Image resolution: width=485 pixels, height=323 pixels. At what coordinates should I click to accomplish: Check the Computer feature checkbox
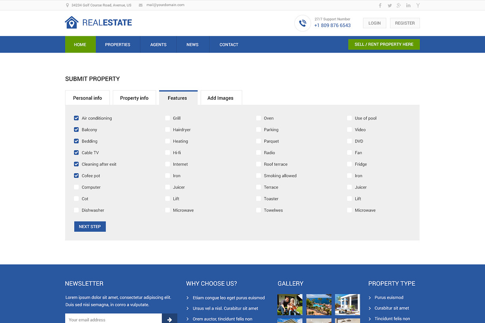click(x=76, y=187)
